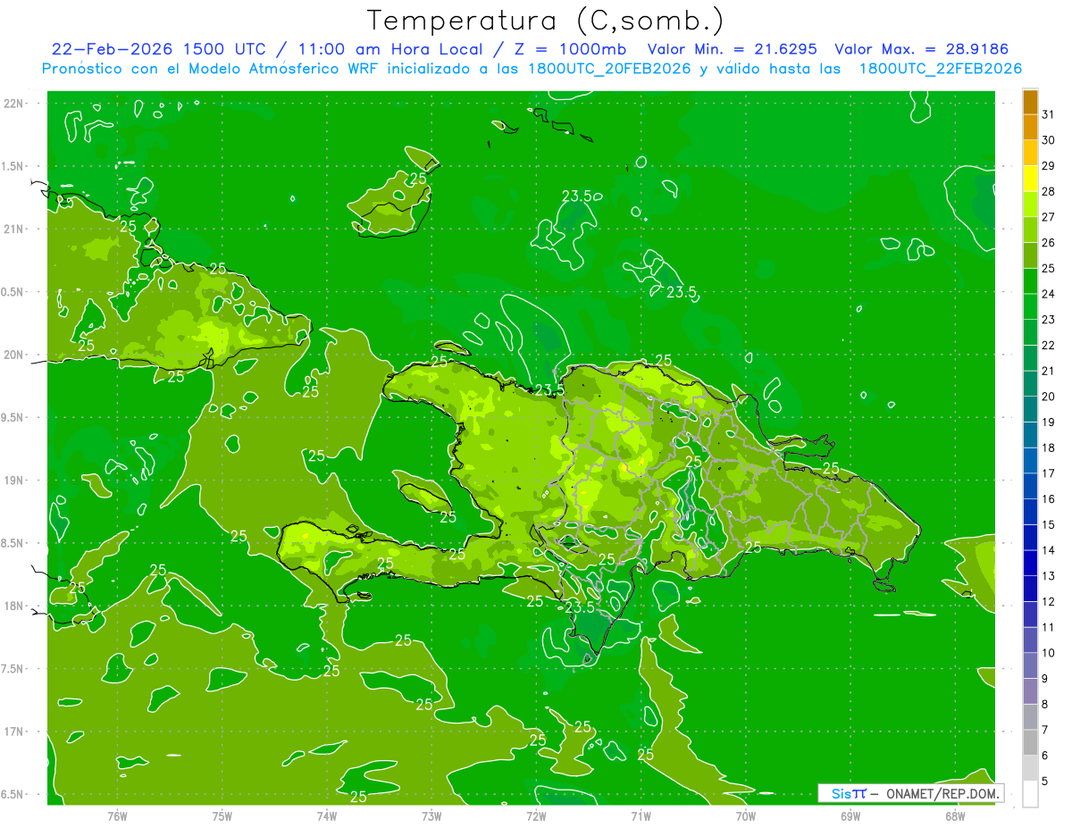The image size is (1072, 828).
Task: Click the '5' color scale label
Action: tap(1044, 781)
